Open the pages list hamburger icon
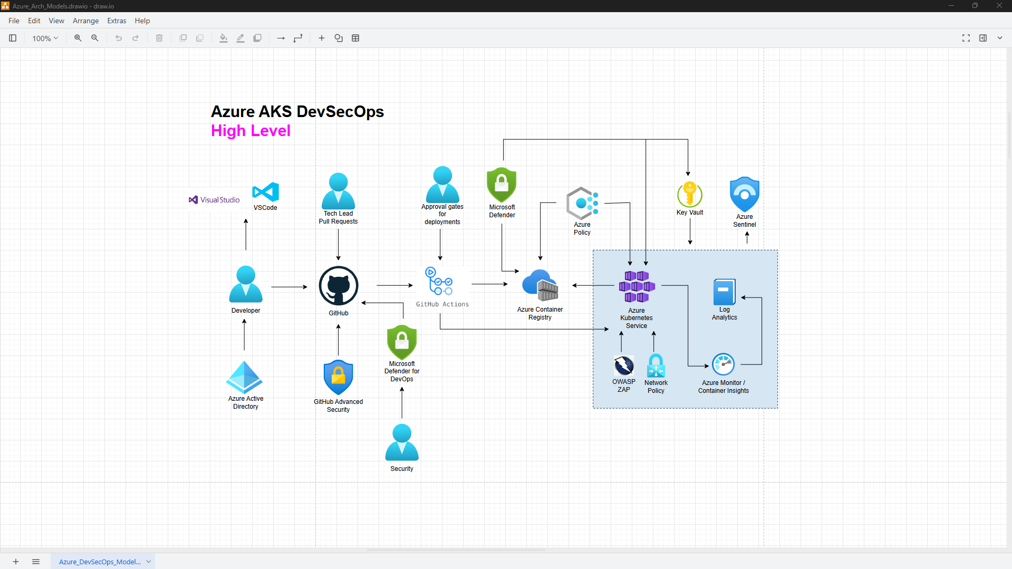The height and width of the screenshot is (569, 1012). point(36,562)
